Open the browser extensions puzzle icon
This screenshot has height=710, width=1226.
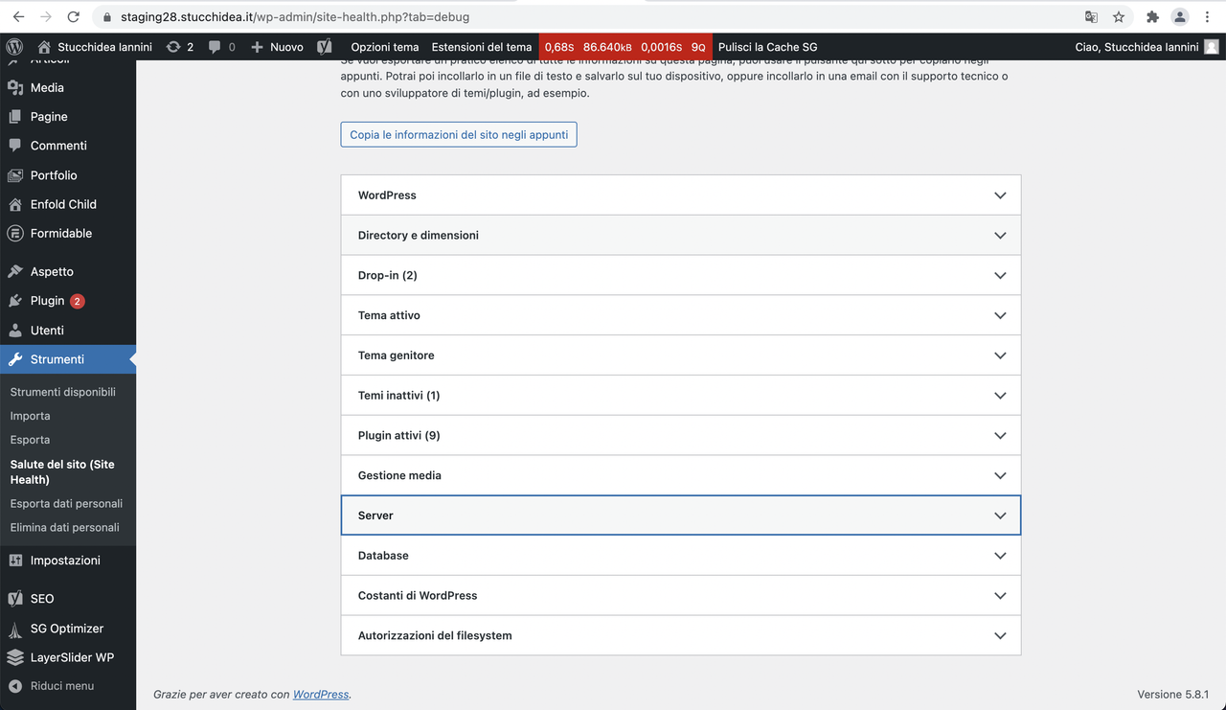[x=1152, y=17]
